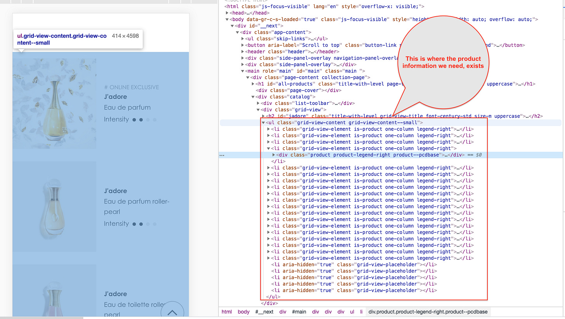565x319 pixels.
Task: Expand the header element node
Action: coord(243,51)
